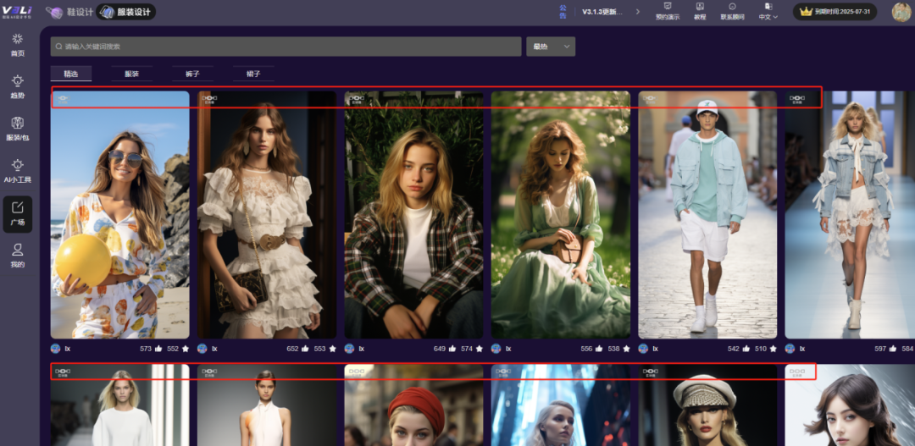Select the 广场 plaza sidebar item

(x=18, y=214)
